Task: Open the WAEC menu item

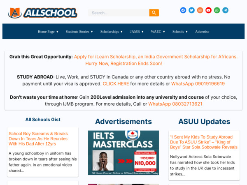Action: (156, 32)
